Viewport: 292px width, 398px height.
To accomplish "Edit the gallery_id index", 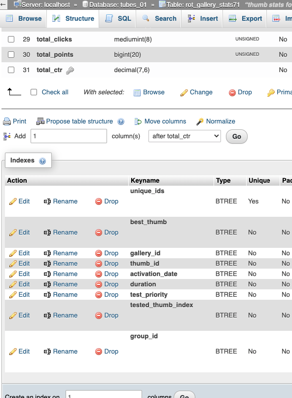I will coord(20,253).
